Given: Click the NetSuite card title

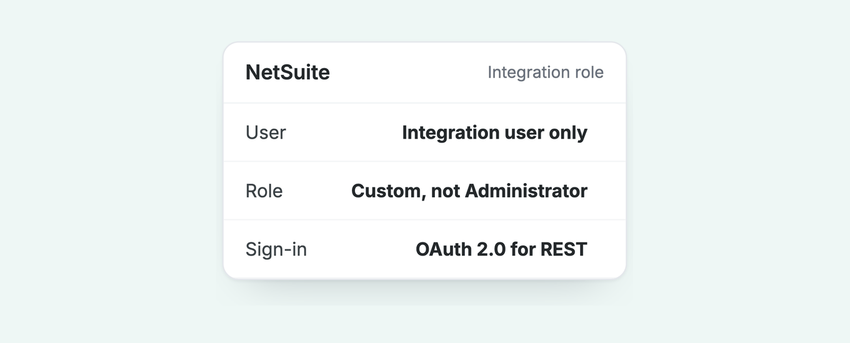Looking at the screenshot, I should 287,72.
